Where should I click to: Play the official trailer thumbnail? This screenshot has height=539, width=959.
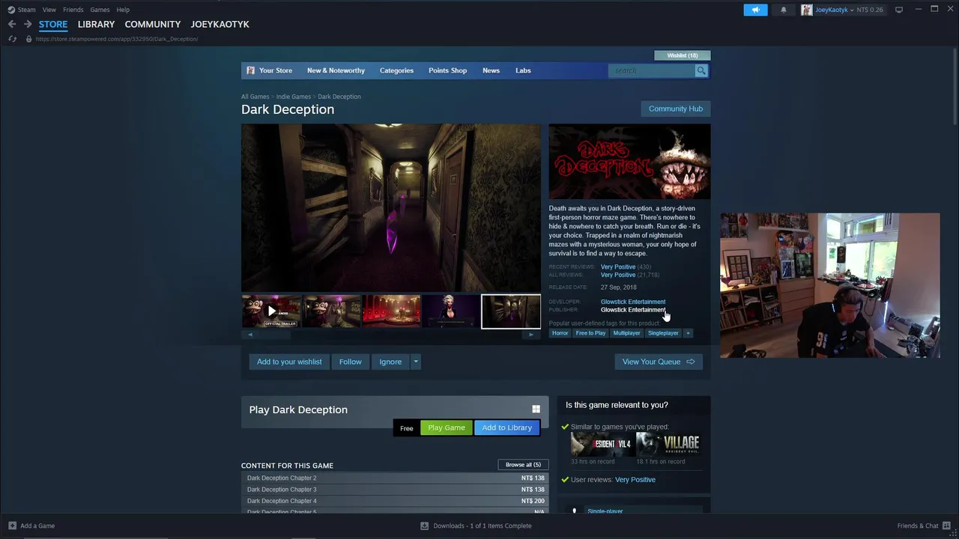click(271, 311)
